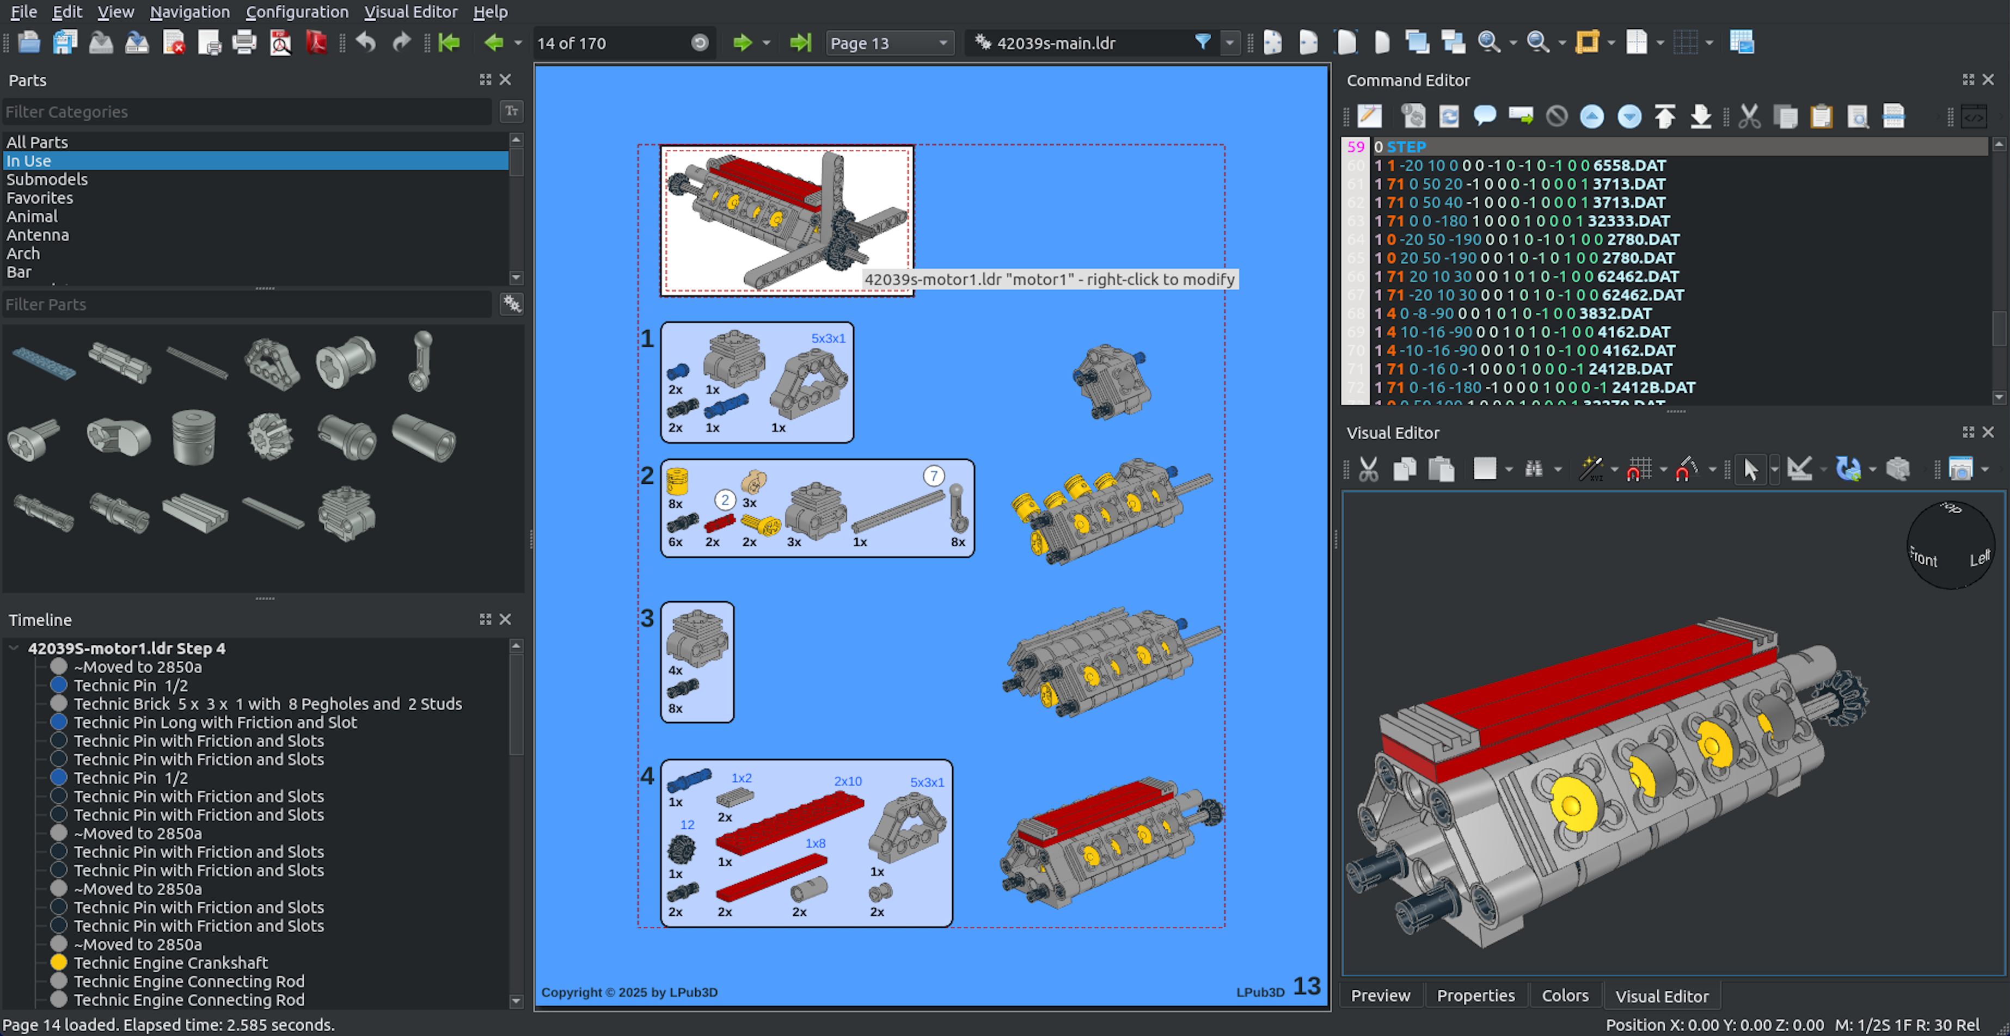Open the scene guides grid dropdown
Screen dimensions: 2010x1036
[1709, 42]
